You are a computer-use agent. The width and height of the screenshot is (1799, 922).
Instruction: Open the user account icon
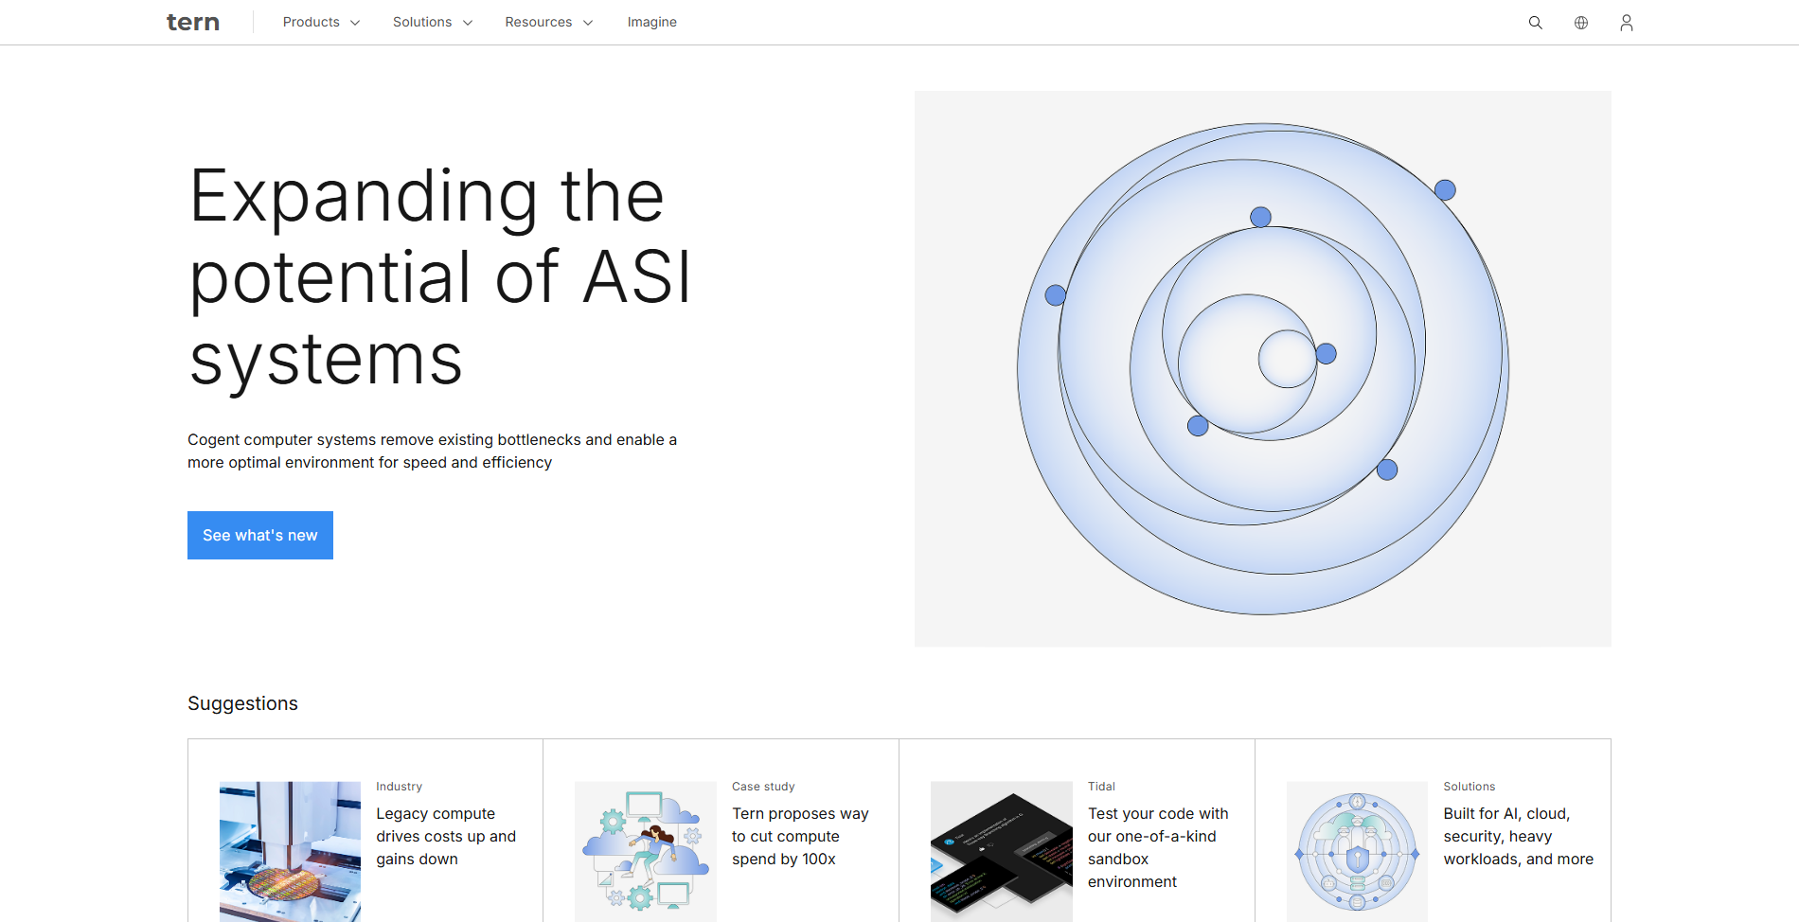coord(1626,23)
